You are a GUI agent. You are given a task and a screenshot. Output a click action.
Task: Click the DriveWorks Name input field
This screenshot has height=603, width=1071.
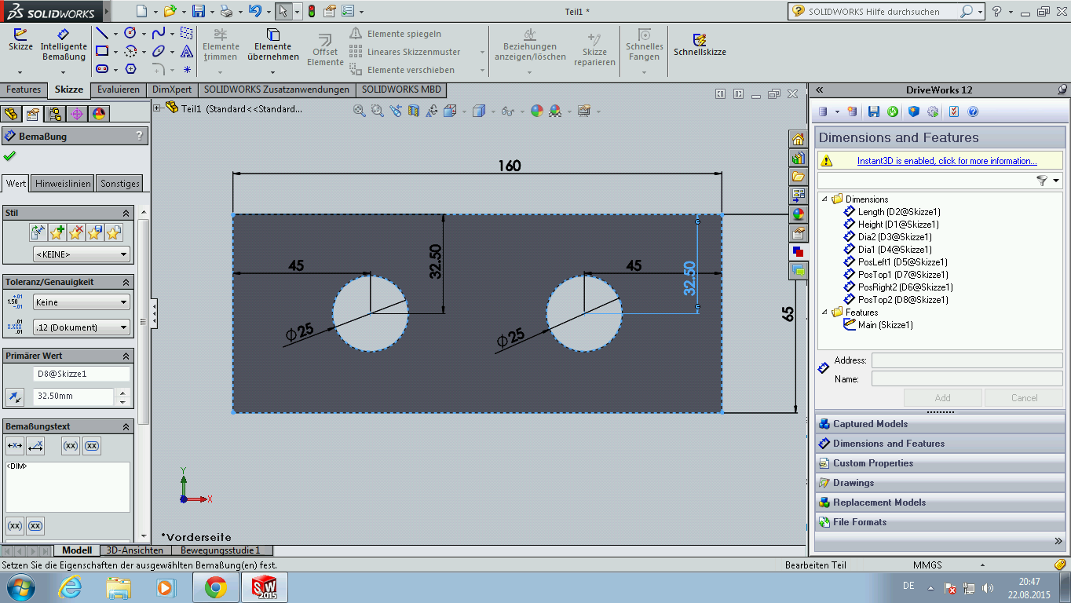pos(967,378)
